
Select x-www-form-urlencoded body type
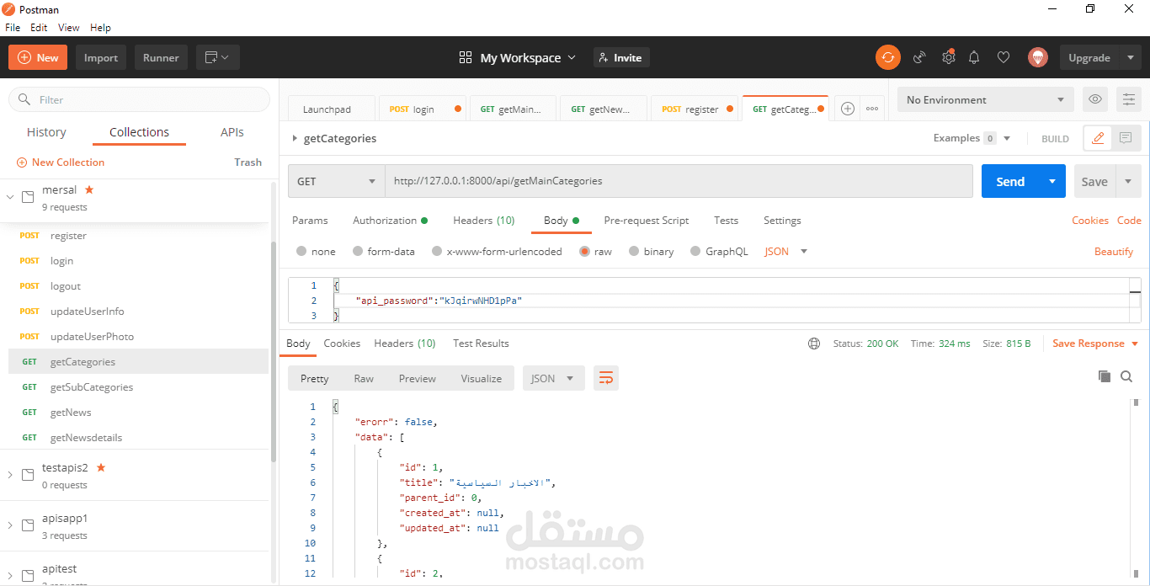[x=437, y=251]
